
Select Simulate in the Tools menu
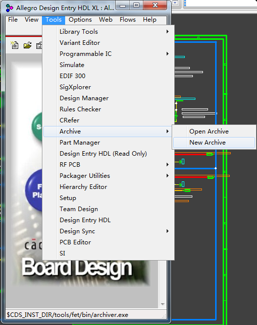tap(108, 65)
